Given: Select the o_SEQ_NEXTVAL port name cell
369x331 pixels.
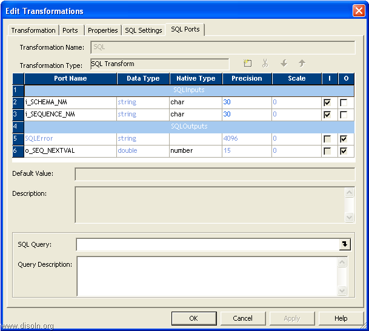Looking at the screenshot, I should pos(70,151).
